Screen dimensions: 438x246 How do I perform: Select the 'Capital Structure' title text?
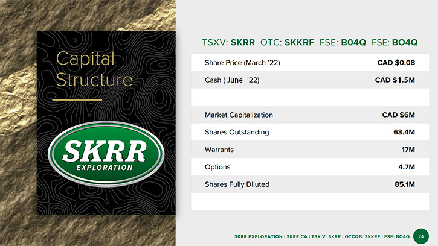(94, 69)
